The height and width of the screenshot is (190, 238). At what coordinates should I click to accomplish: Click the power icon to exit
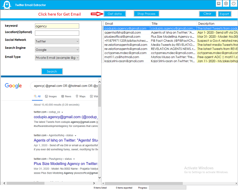[x=234, y=3]
